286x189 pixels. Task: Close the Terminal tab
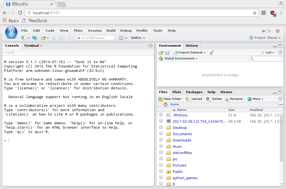pyautogui.click(x=41, y=46)
